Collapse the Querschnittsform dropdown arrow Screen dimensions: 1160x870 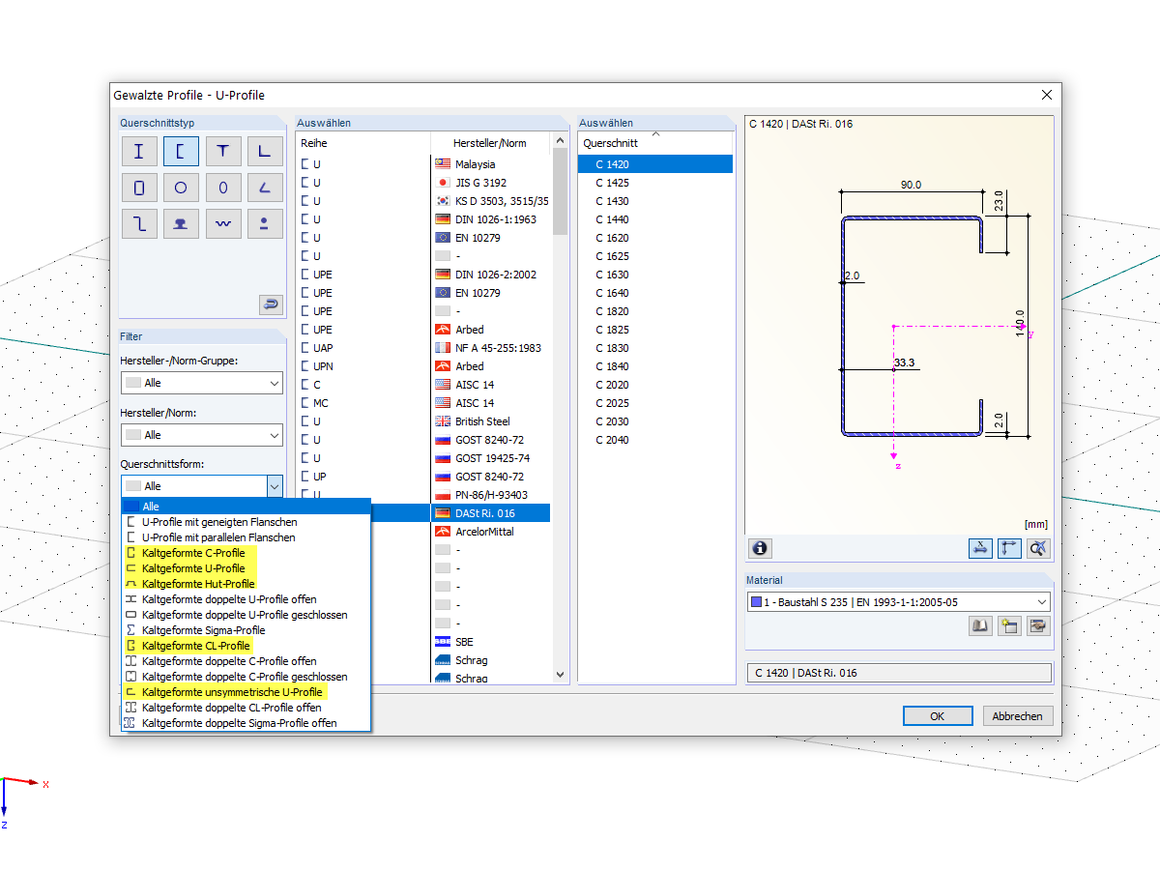click(x=274, y=486)
